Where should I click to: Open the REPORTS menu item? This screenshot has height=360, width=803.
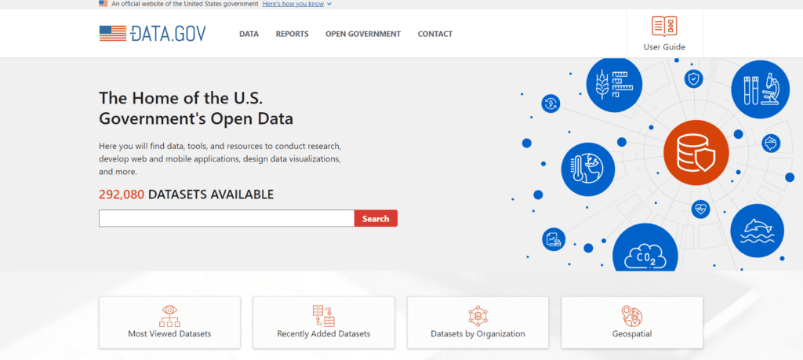click(292, 35)
